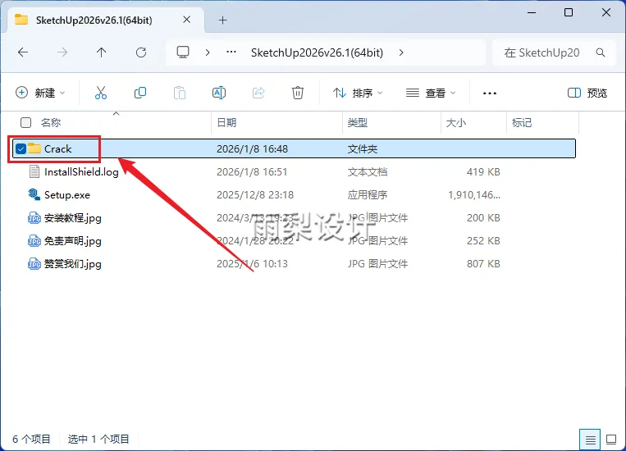Add a new Explorer tab

(223, 20)
